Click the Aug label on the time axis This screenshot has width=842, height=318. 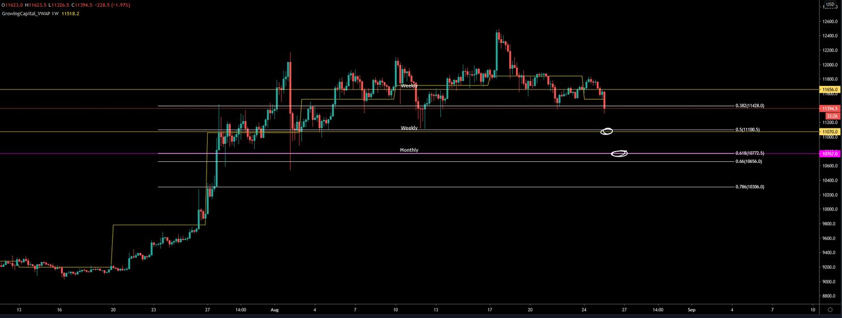coord(275,310)
